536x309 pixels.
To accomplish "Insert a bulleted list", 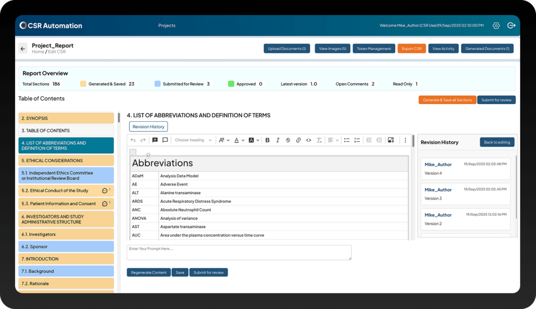I will 347,140.
